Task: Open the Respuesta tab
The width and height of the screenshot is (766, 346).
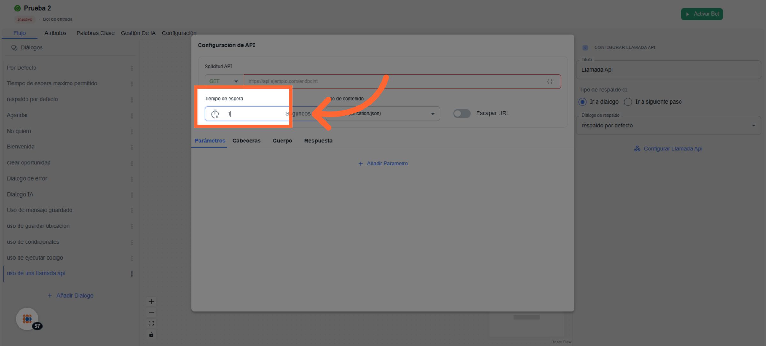Action: [x=318, y=141]
